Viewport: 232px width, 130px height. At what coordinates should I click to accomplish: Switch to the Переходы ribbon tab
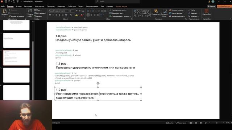click(51, 6)
